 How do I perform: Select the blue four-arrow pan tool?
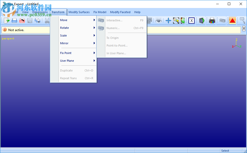[168, 21]
